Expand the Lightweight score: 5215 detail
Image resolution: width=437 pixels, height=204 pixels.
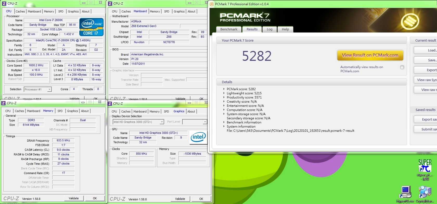pyautogui.click(x=224, y=93)
